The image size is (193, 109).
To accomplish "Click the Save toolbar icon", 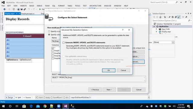I will [x=21, y=9].
